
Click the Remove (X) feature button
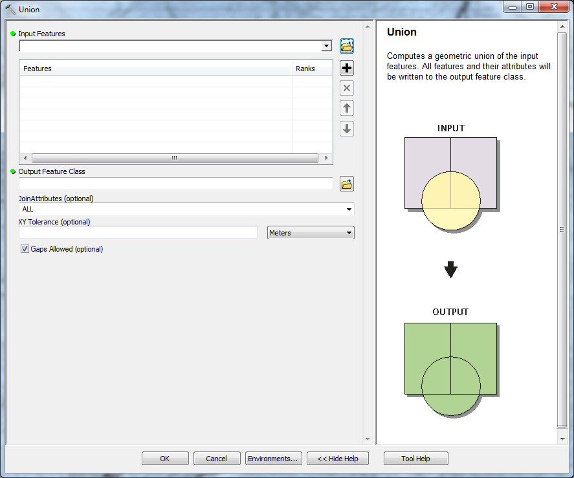(x=347, y=89)
